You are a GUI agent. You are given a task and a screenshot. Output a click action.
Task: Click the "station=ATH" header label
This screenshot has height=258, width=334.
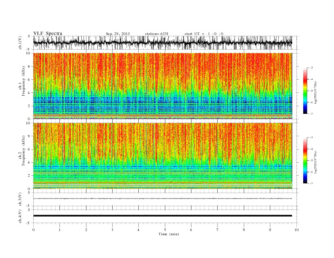point(156,34)
